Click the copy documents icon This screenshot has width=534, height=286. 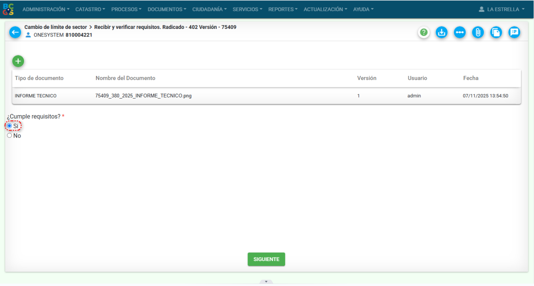pos(496,32)
